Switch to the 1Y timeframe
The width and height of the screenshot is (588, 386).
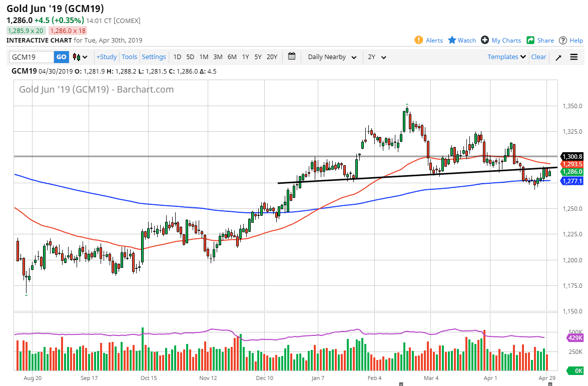click(245, 57)
